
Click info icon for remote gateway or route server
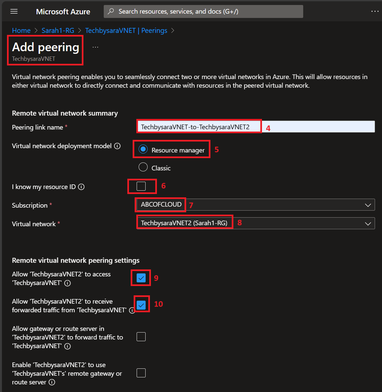pyautogui.click(x=52, y=382)
